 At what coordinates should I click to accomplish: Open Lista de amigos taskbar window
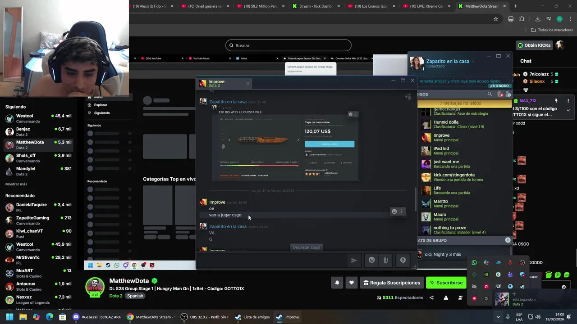252,317
